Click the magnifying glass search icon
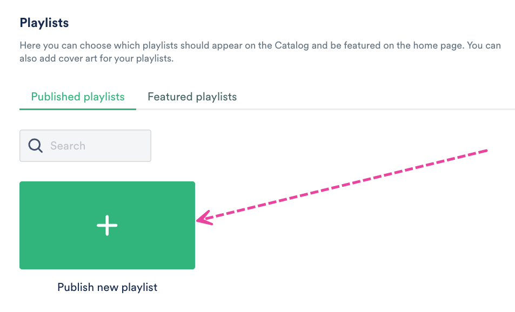 coord(36,146)
